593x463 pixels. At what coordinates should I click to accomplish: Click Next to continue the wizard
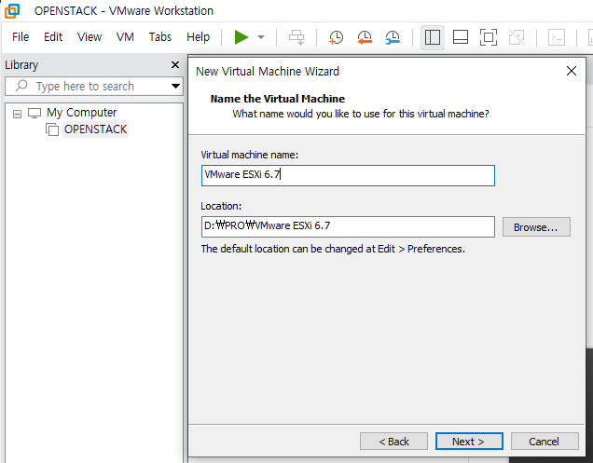[469, 442]
